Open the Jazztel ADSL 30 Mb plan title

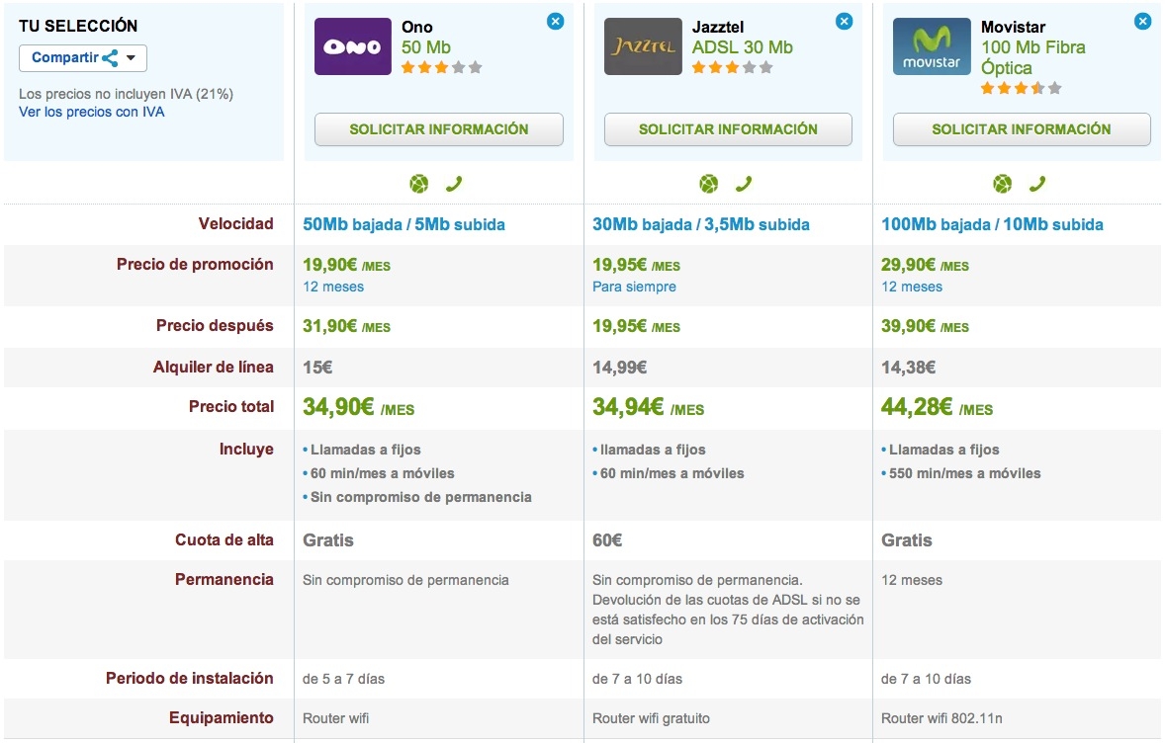pos(743,47)
